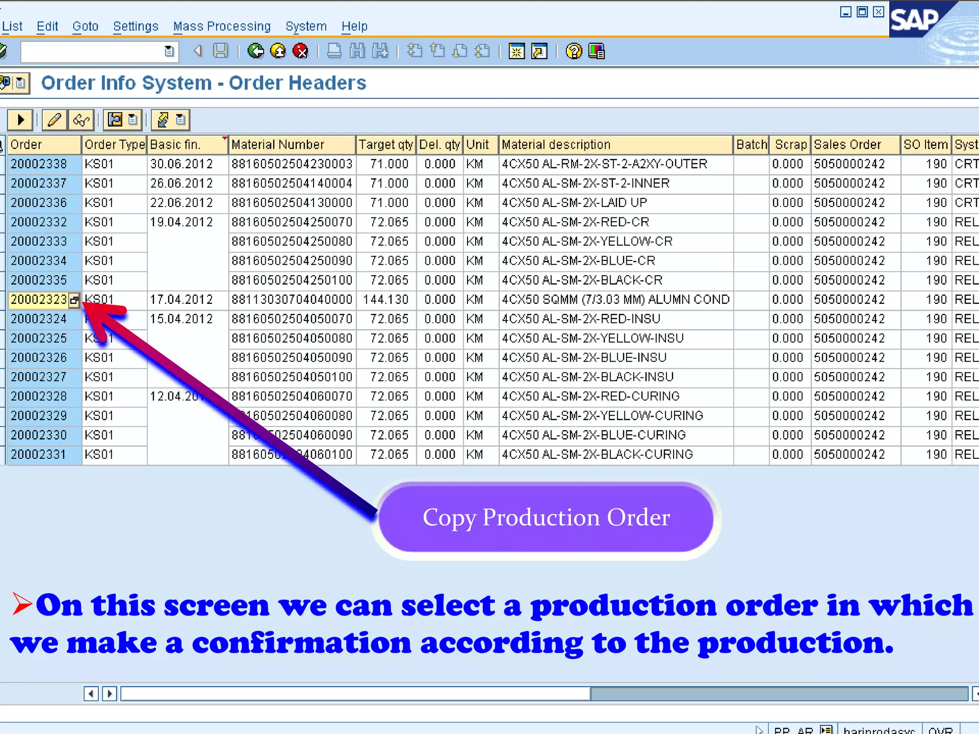The width and height of the screenshot is (979, 734).
Task: Click the horizontal scrollbar thumb
Action: click(356, 693)
